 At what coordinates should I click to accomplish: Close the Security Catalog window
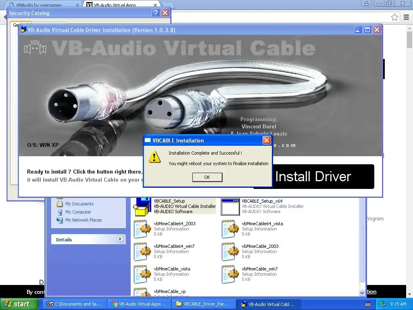165,13
